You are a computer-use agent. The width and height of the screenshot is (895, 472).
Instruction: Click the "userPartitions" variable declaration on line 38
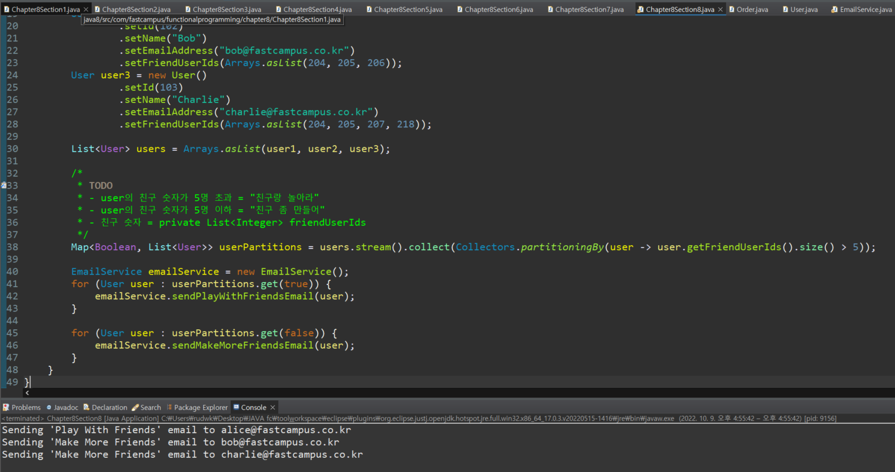260,247
